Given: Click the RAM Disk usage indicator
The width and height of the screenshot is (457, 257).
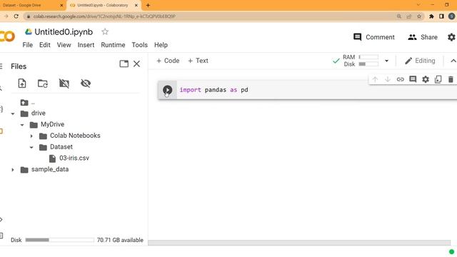Looking at the screenshot, I should pyautogui.click(x=361, y=61).
